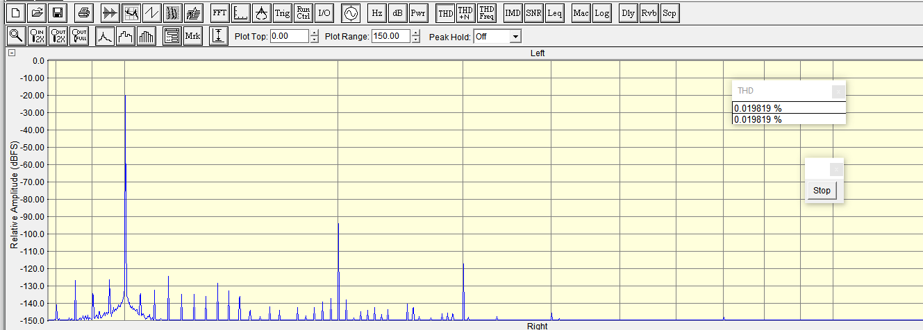Screen dimensions: 923x330
Task: Zoom IN 2X on the plot
Action: tap(38, 37)
